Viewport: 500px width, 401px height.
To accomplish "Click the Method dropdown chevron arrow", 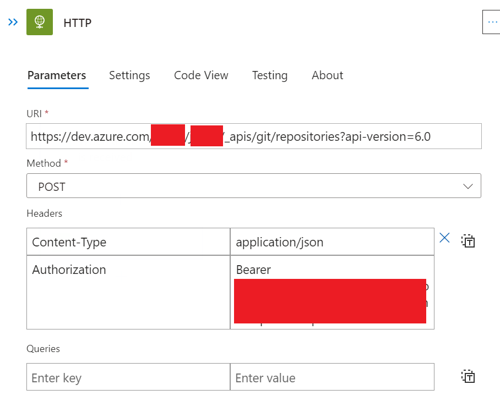I will pyautogui.click(x=468, y=186).
